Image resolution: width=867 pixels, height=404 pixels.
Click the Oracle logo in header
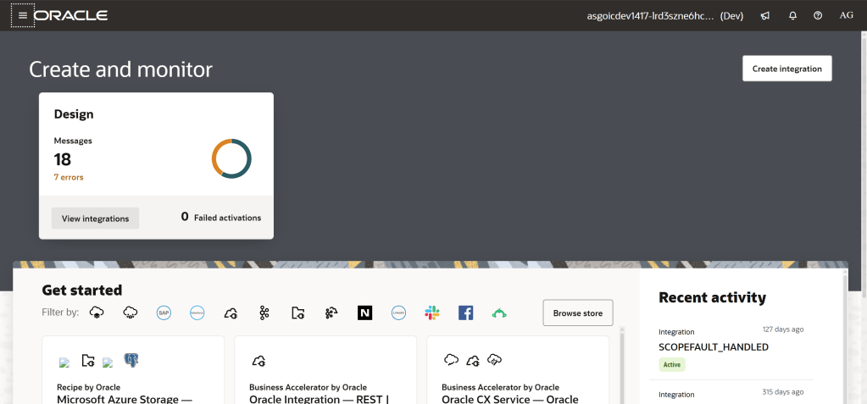pos(71,15)
